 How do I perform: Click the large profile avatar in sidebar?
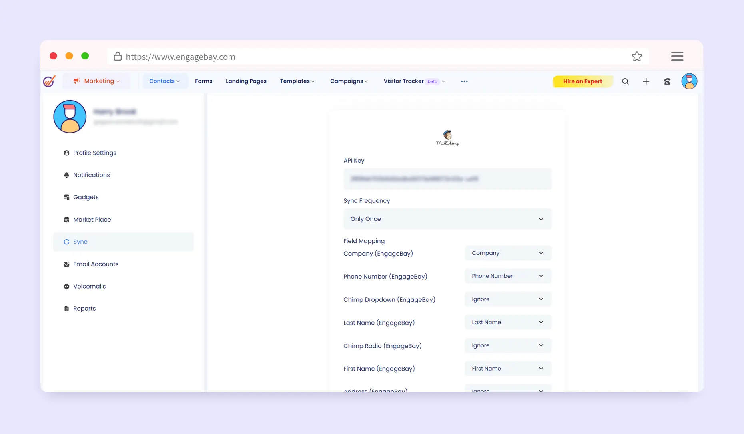coord(70,117)
